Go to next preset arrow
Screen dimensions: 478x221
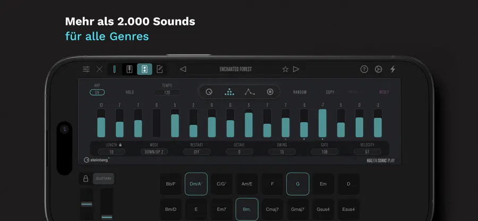pos(296,69)
